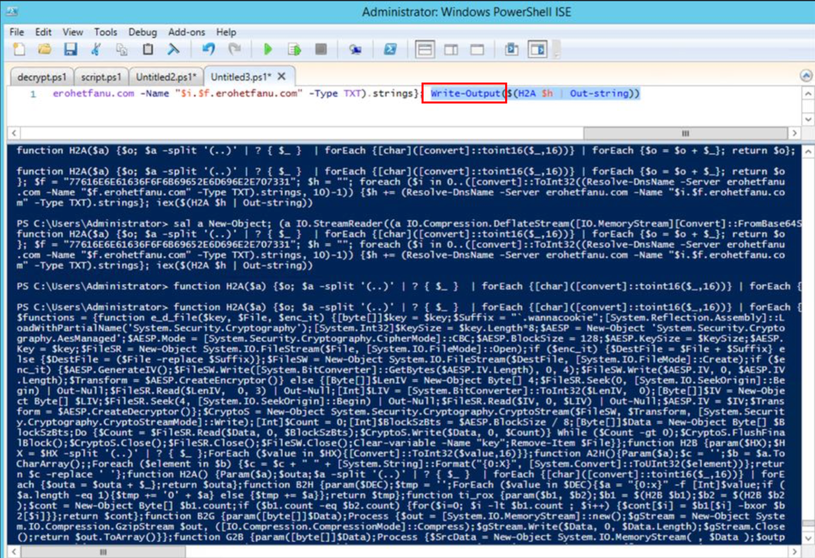Click the console horizontal scroll-left arrow
This screenshot has height=558, width=815.
(x=14, y=552)
